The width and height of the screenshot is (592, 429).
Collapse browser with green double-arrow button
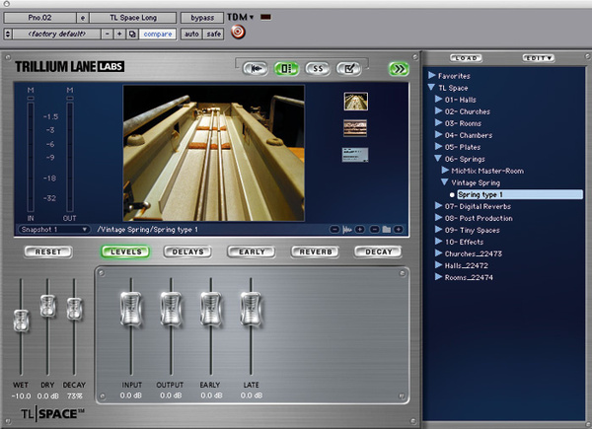[x=399, y=69]
